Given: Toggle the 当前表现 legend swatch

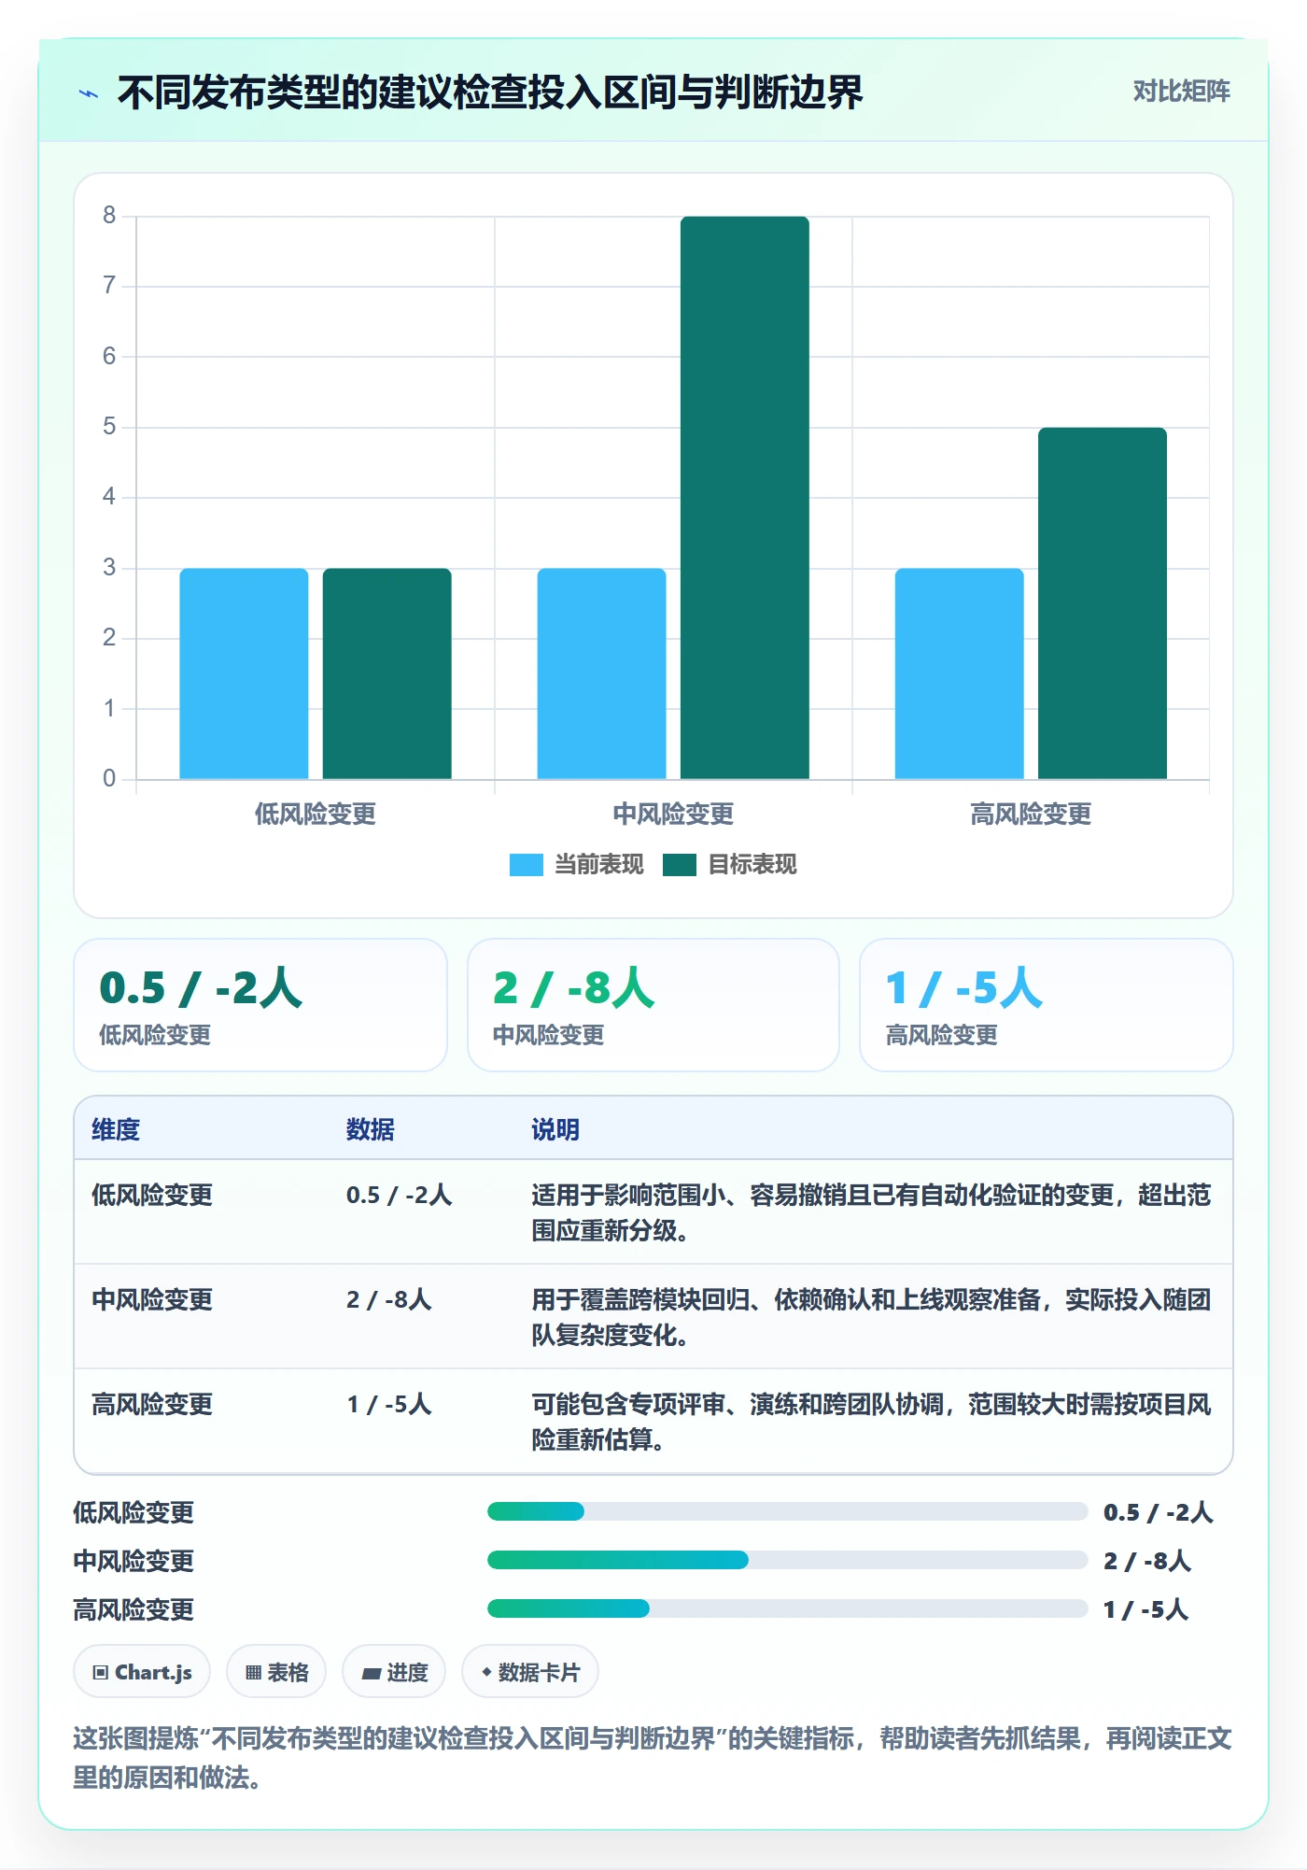Looking at the screenshot, I should pyautogui.click(x=526, y=865).
